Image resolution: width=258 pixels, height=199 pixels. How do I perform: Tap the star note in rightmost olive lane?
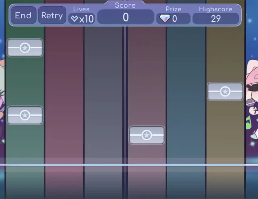(225, 92)
